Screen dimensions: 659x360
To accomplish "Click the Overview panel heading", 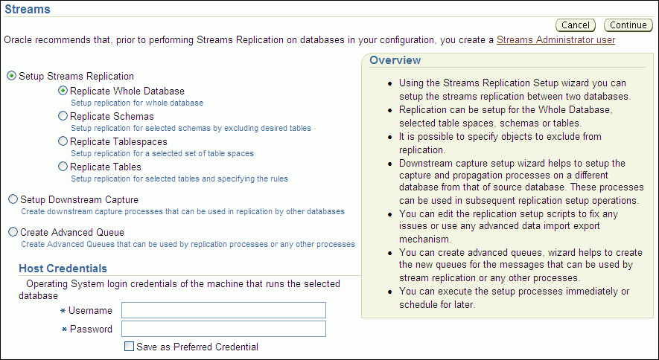I will pyautogui.click(x=395, y=60).
